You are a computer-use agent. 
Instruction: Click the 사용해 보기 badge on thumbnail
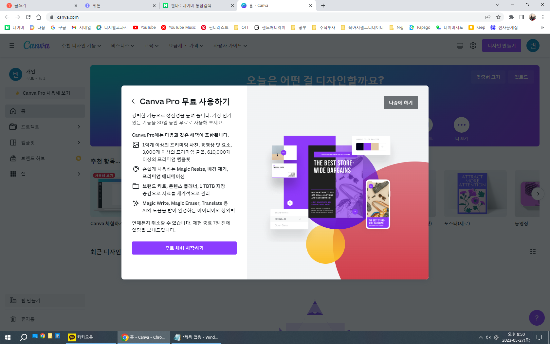coord(104,175)
